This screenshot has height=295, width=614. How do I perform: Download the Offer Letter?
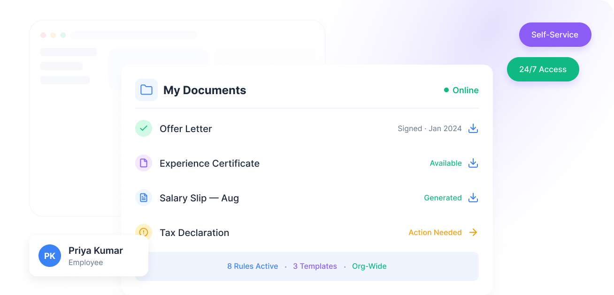(473, 128)
